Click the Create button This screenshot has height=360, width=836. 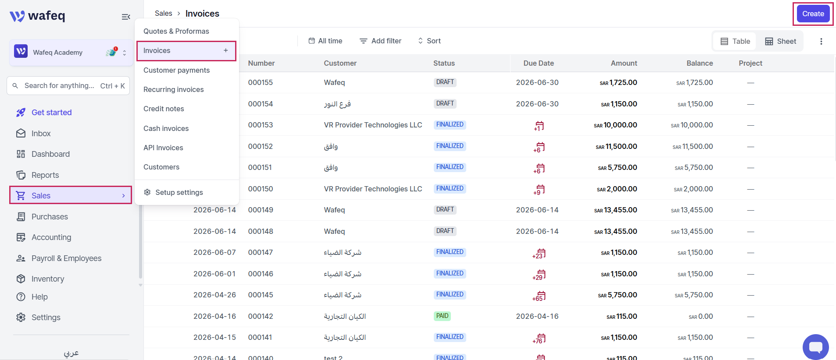(813, 14)
